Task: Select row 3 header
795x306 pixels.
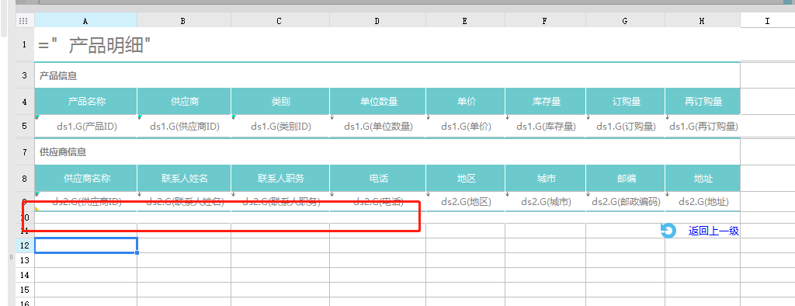Action: pyautogui.click(x=24, y=75)
